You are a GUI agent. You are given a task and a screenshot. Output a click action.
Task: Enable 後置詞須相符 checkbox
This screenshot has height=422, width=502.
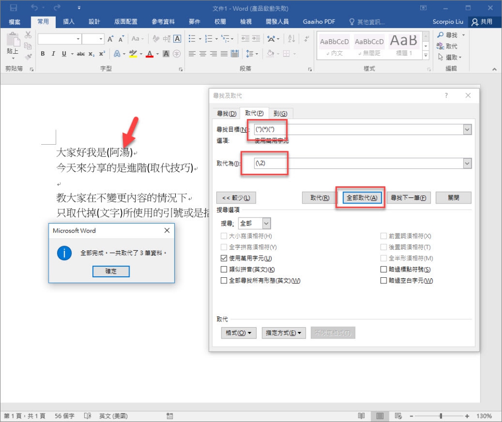click(x=384, y=247)
